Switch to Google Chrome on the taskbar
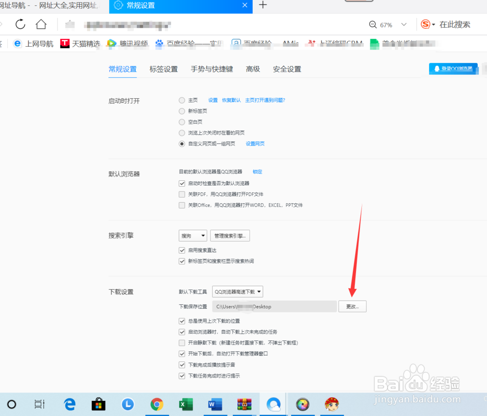Screen dimensions: 487x416 coord(157,404)
